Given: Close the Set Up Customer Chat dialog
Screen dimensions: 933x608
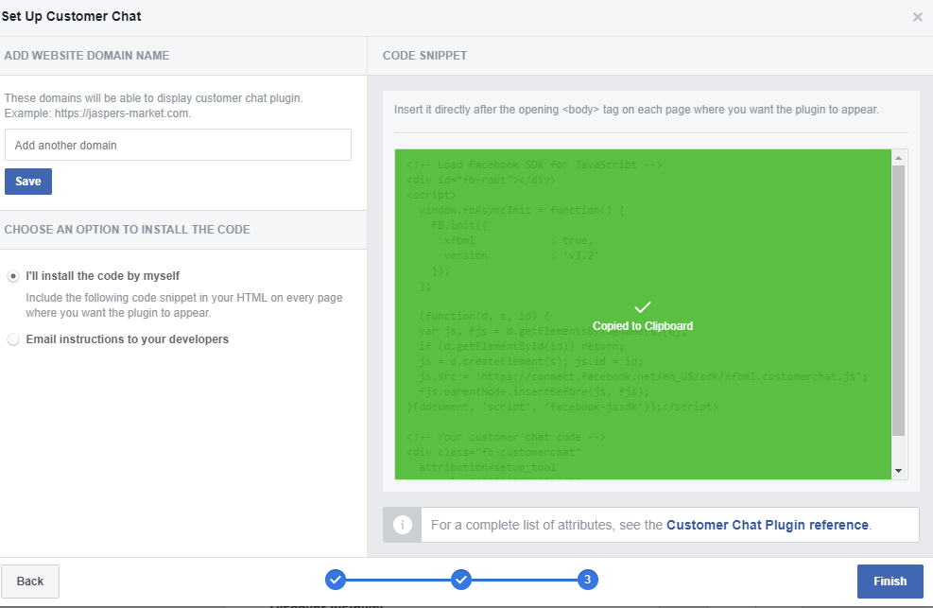Looking at the screenshot, I should pyautogui.click(x=917, y=17).
